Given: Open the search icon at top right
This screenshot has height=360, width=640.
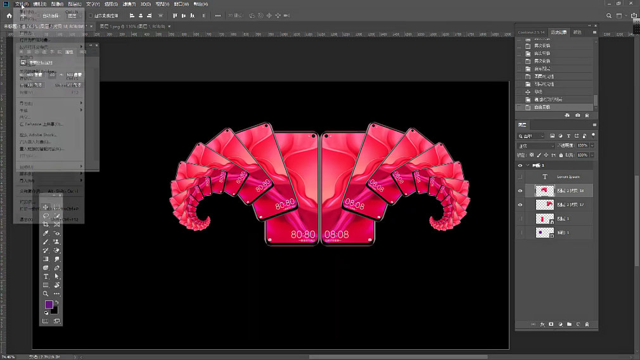Looking at the screenshot, I should pos(608,15).
